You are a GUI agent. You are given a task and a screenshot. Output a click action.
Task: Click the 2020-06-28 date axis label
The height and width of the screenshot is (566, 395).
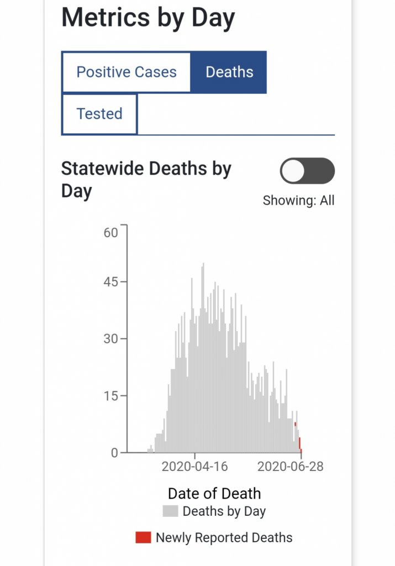point(291,467)
